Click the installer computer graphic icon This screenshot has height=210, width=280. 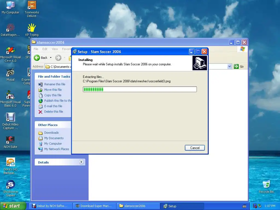point(200,63)
